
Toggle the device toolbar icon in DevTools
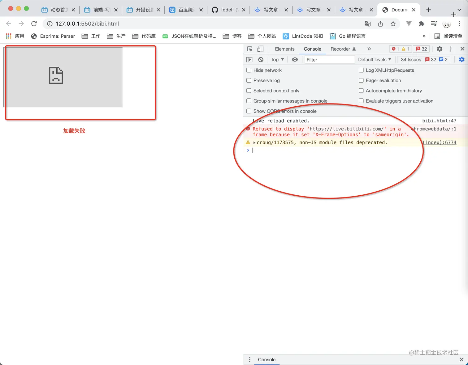(x=260, y=49)
